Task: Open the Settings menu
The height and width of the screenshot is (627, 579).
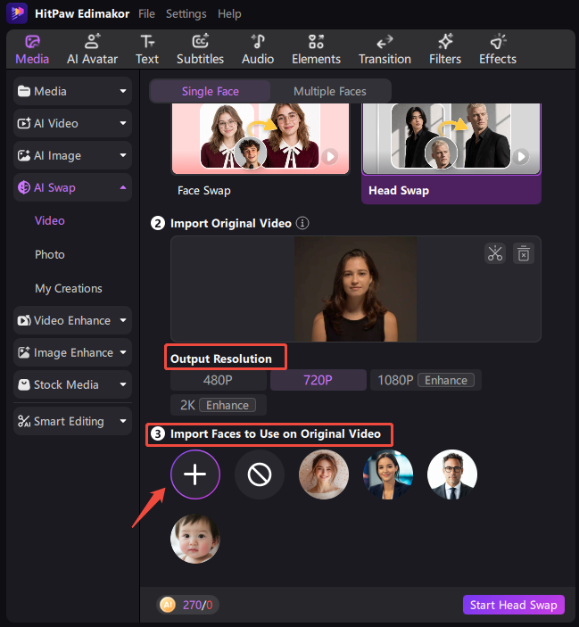Action: click(186, 14)
